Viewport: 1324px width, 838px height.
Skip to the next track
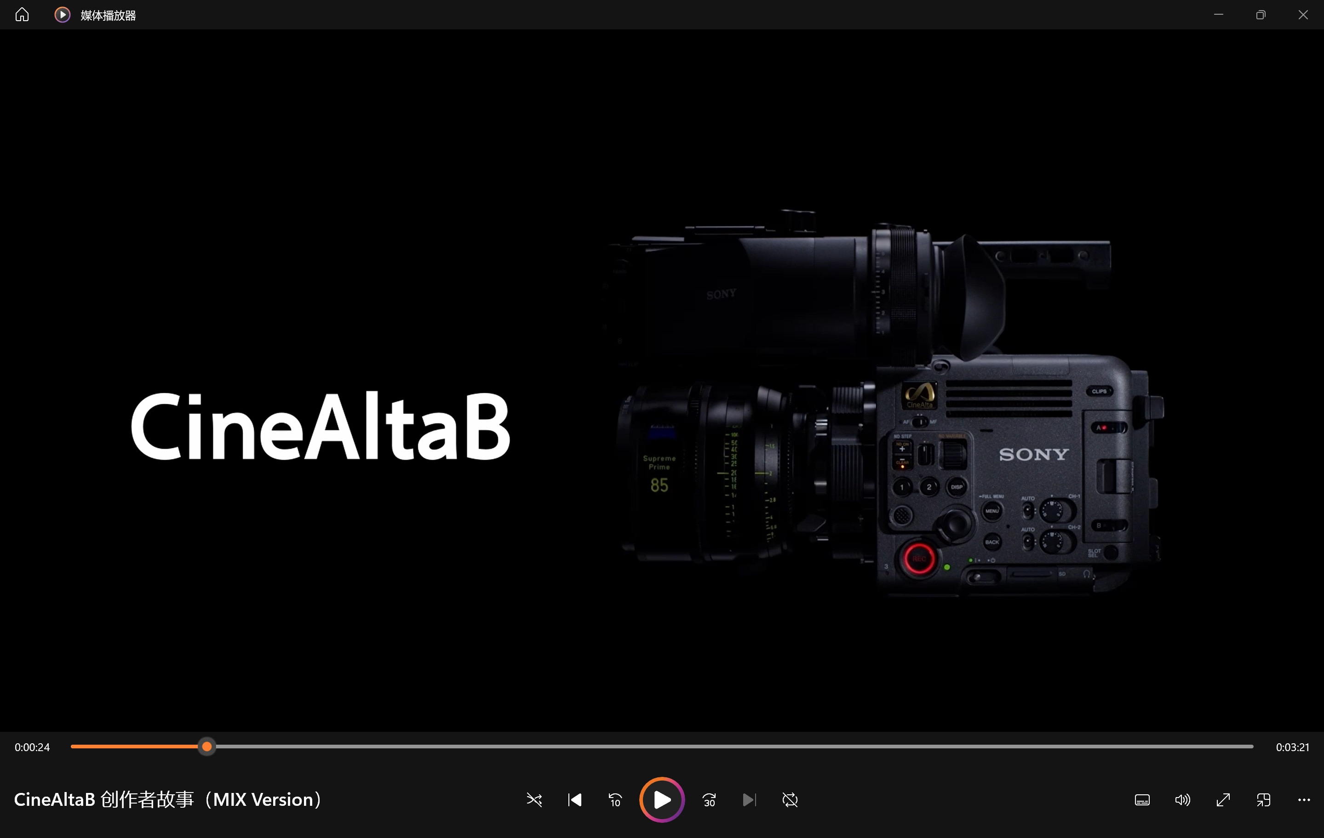click(749, 799)
